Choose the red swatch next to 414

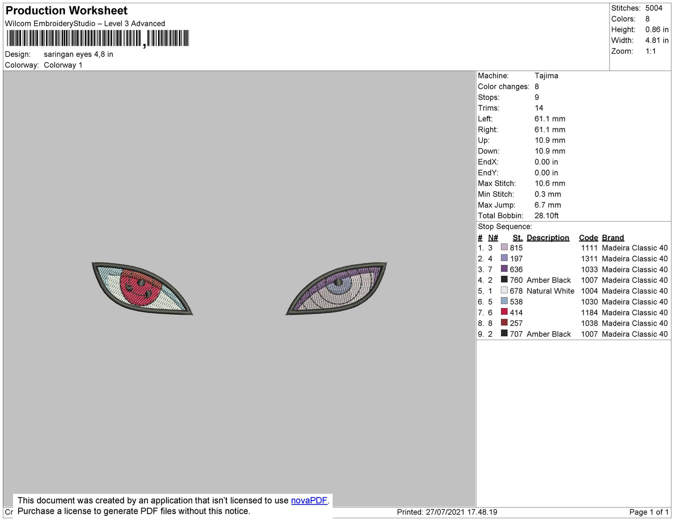point(504,312)
